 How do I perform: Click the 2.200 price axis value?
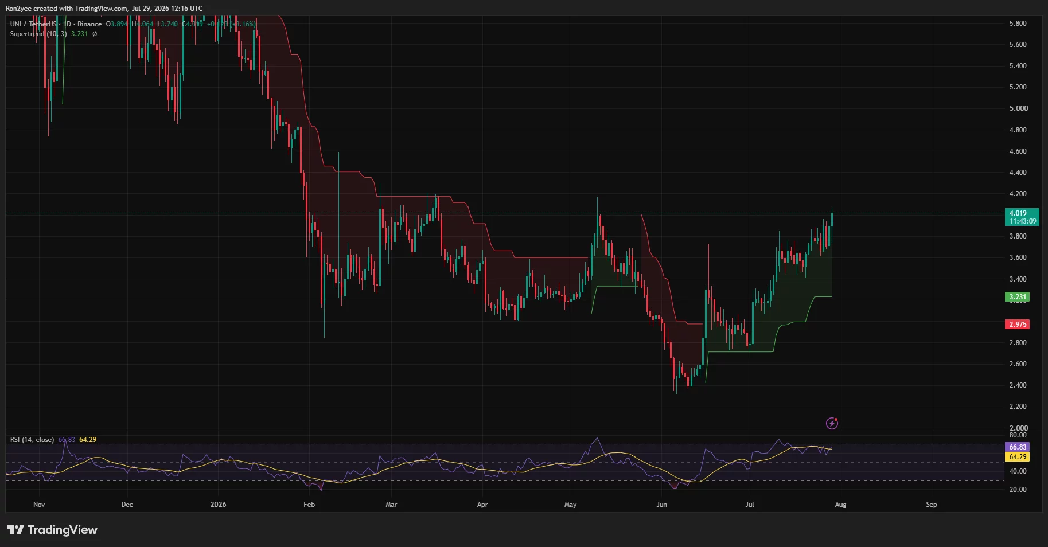pos(1018,407)
